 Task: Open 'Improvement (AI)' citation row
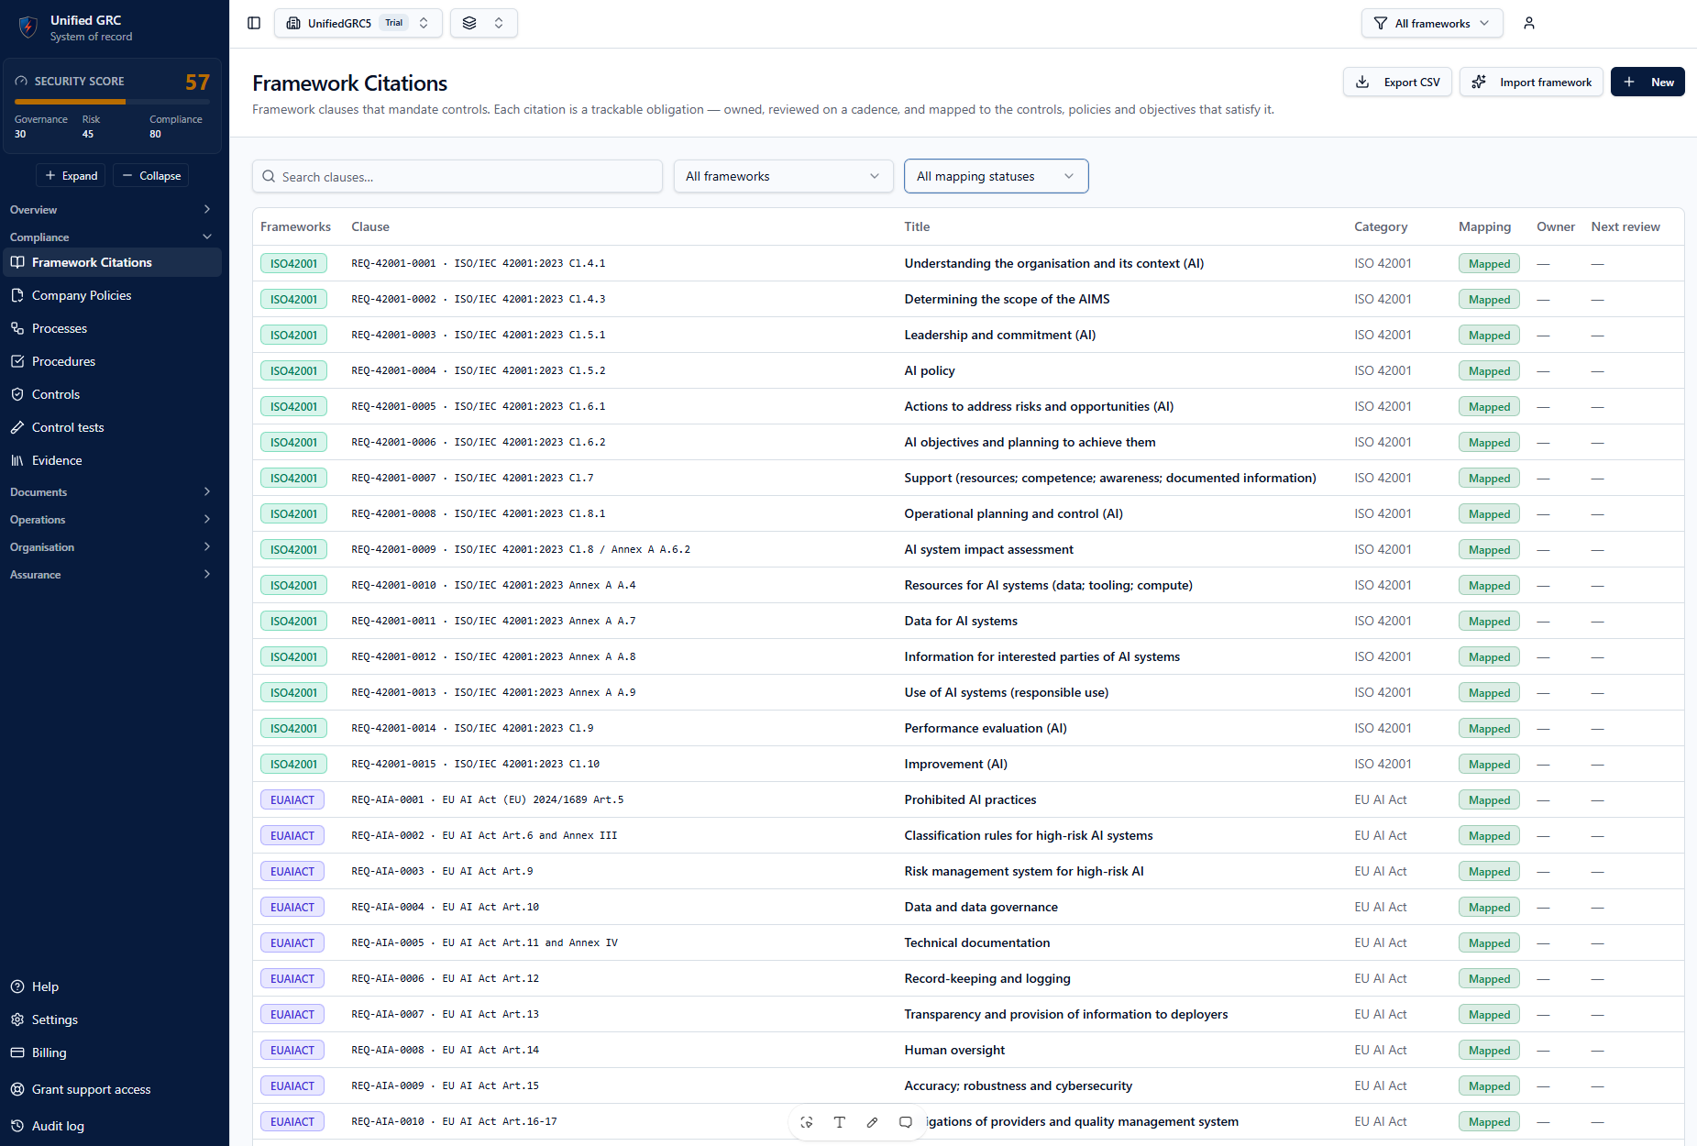[x=968, y=764]
